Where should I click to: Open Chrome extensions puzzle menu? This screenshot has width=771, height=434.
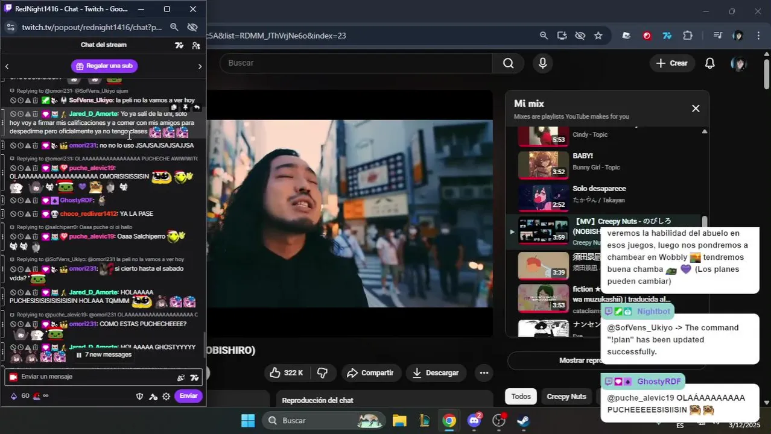[x=688, y=36]
